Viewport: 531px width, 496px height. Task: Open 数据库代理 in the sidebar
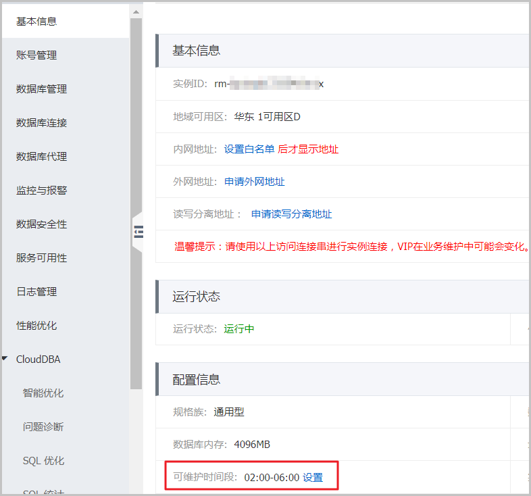point(41,157)
